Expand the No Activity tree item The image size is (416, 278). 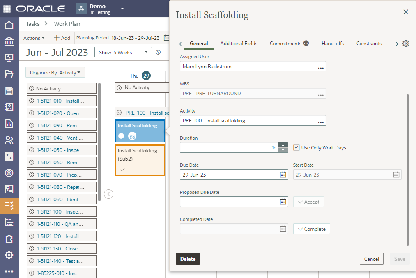coord(32,89)
